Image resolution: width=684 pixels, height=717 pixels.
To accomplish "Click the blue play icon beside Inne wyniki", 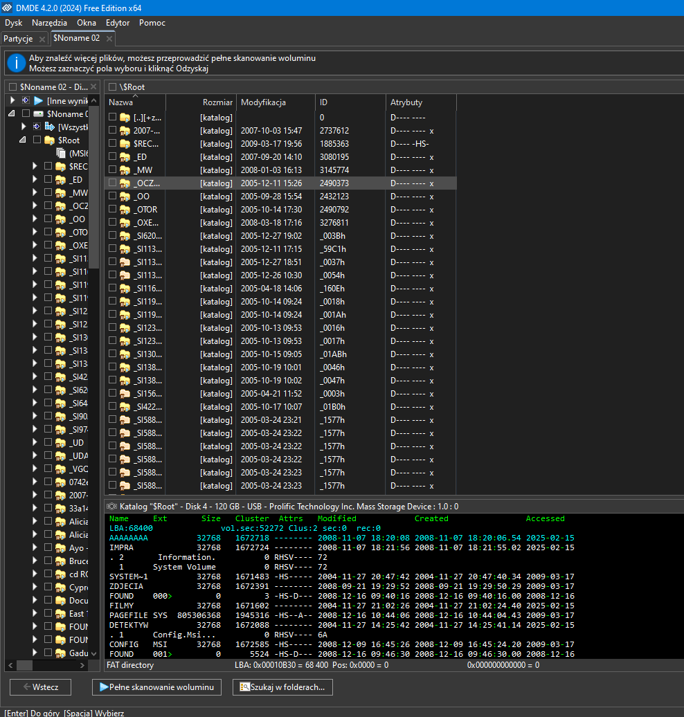I will (x=39, y=100).
